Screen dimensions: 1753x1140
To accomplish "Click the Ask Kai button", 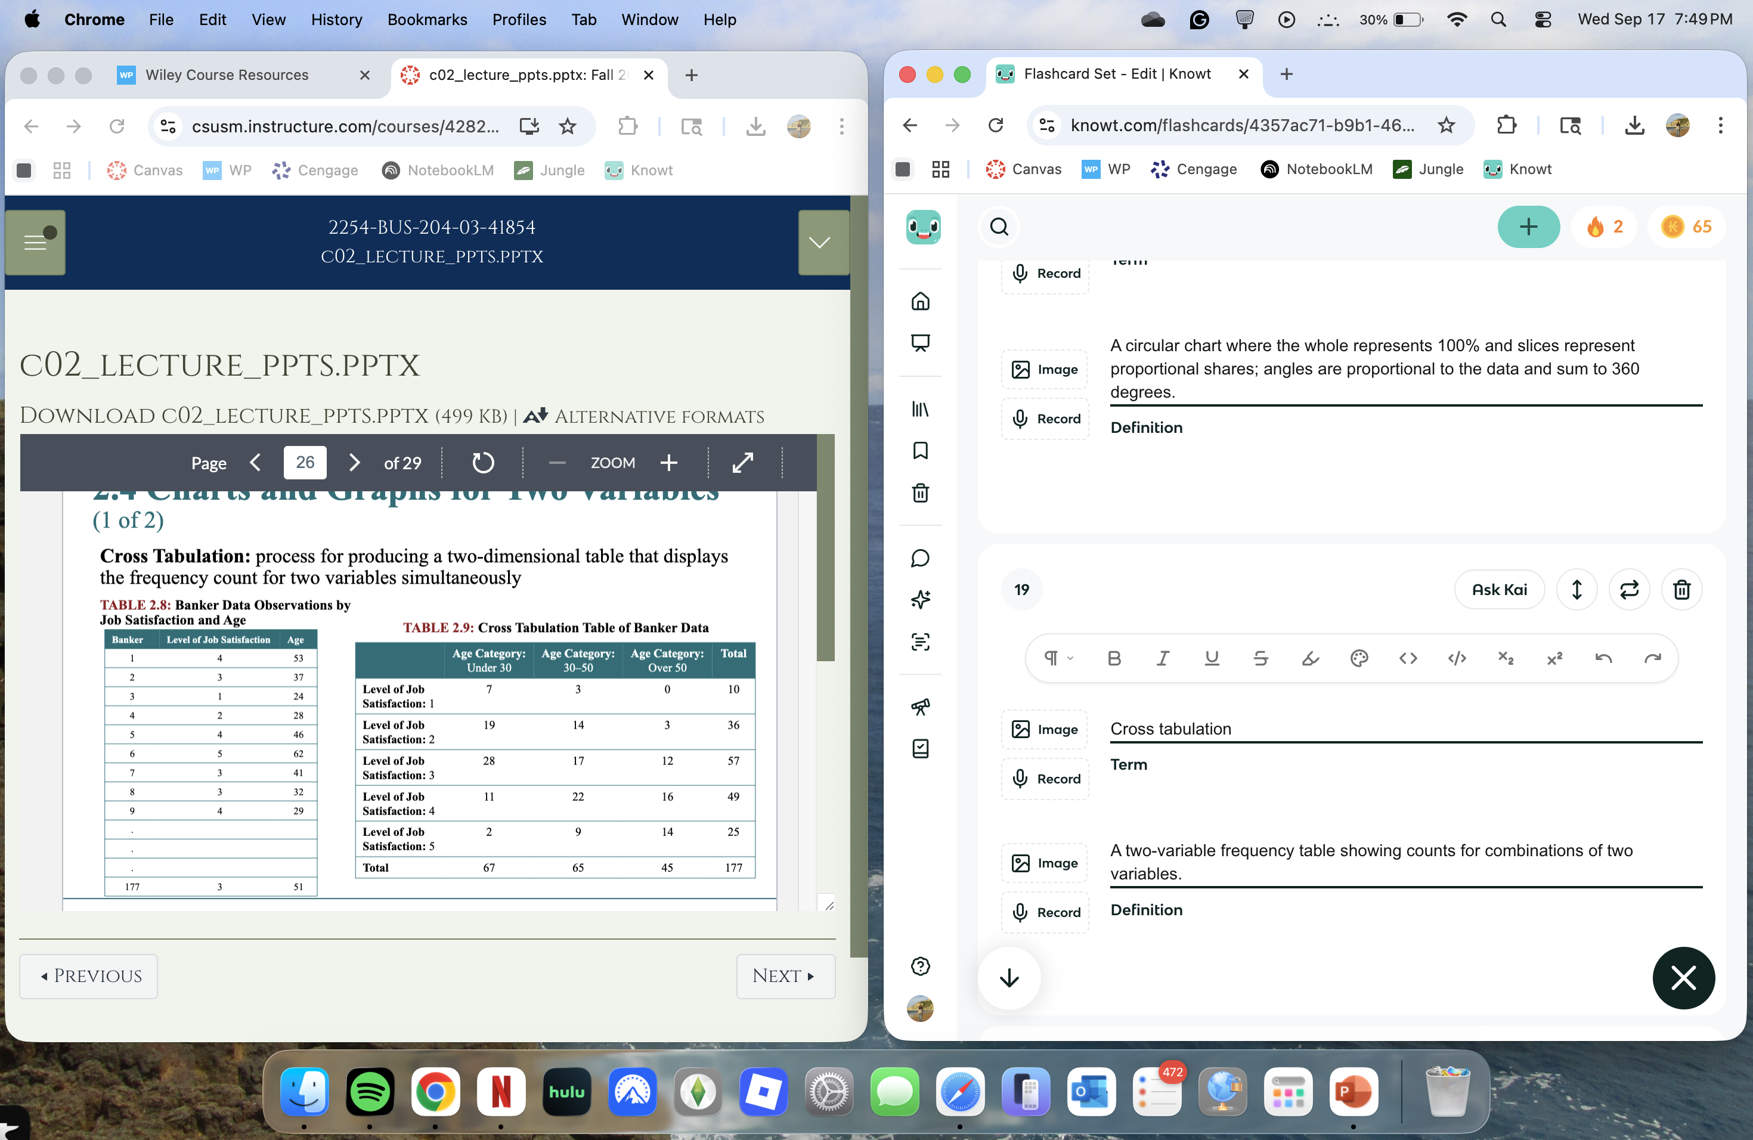I will (x=1499, y=589).
